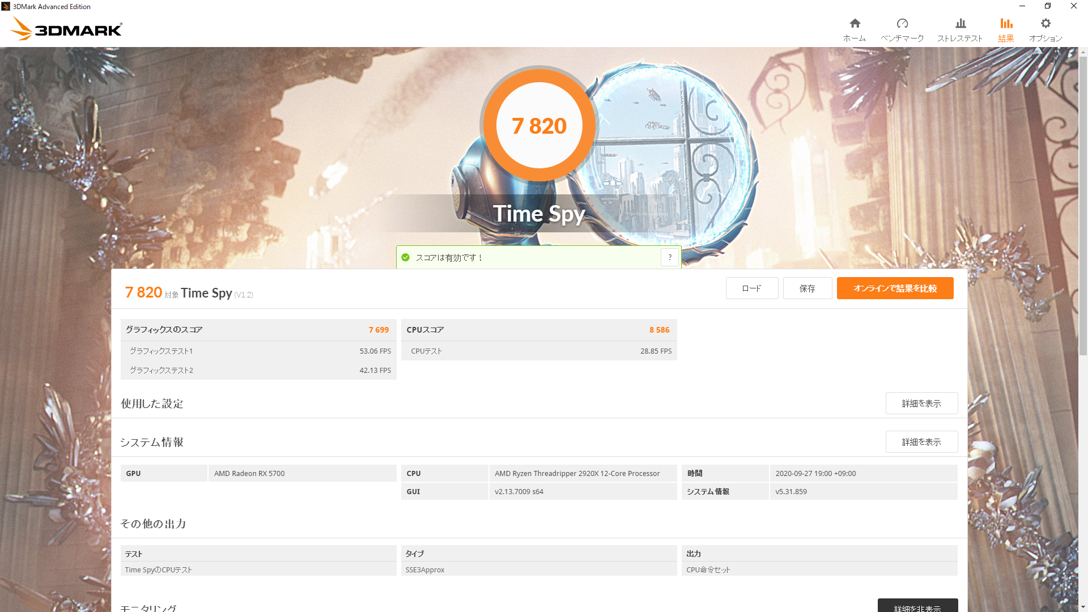Viewport: 1088px width, 612px height.
Task: Click the question mark help icon
Action: point(670,257)
